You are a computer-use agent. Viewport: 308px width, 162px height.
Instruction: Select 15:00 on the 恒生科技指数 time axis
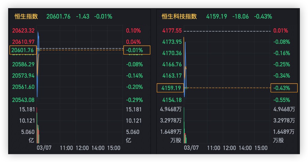tap(261, 148)
